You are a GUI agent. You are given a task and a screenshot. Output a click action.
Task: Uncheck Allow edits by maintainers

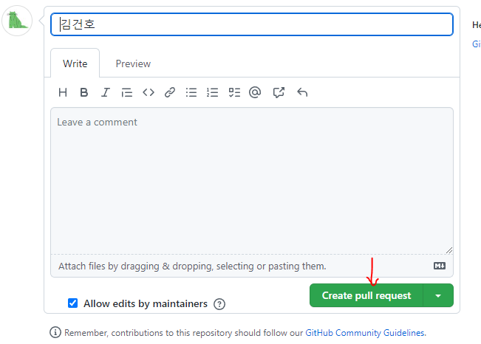click(72, 303)
